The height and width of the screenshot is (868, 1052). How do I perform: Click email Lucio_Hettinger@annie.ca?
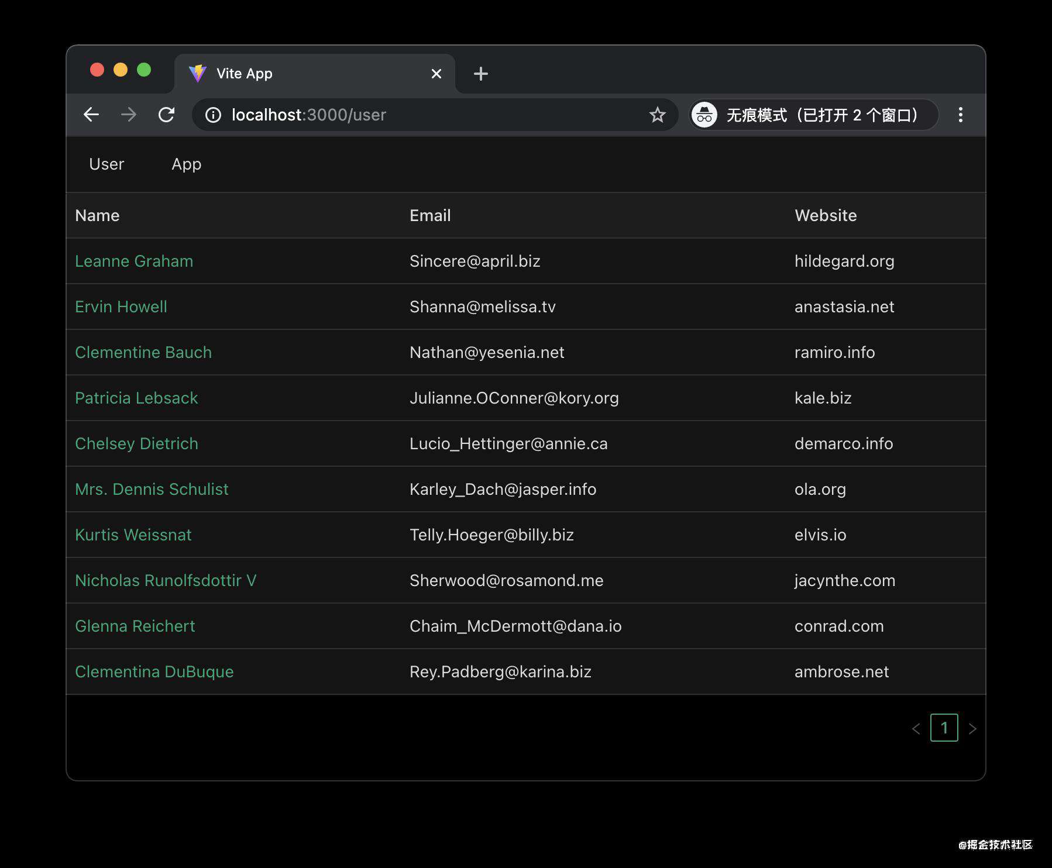coord(508,444)
